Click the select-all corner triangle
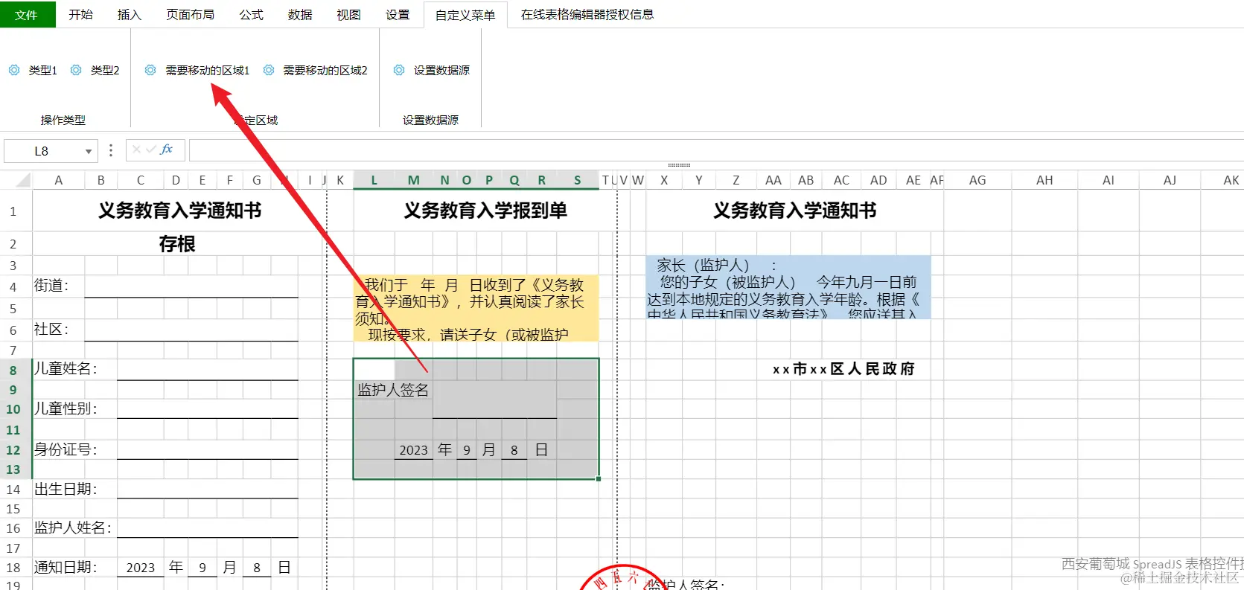The height and width of the screenshot is (590, 1244). (x=23, y=179)
